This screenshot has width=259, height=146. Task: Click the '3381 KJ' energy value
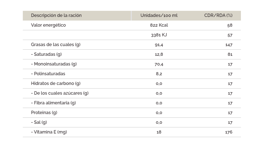click(x=159, y=35)
